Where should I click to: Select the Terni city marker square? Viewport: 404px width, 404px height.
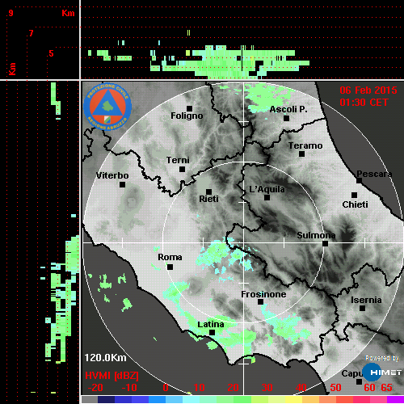(x=182, y=169)
